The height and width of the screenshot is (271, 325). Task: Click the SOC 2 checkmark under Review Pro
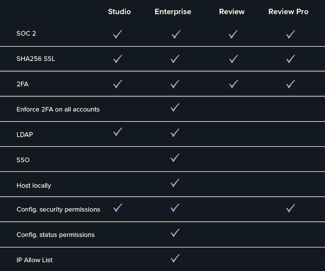pyautogui.click(x=291, y=34)
